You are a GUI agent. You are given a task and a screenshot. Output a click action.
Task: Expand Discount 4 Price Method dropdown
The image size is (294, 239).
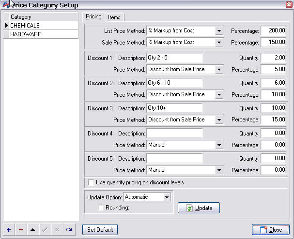point(219,145)
